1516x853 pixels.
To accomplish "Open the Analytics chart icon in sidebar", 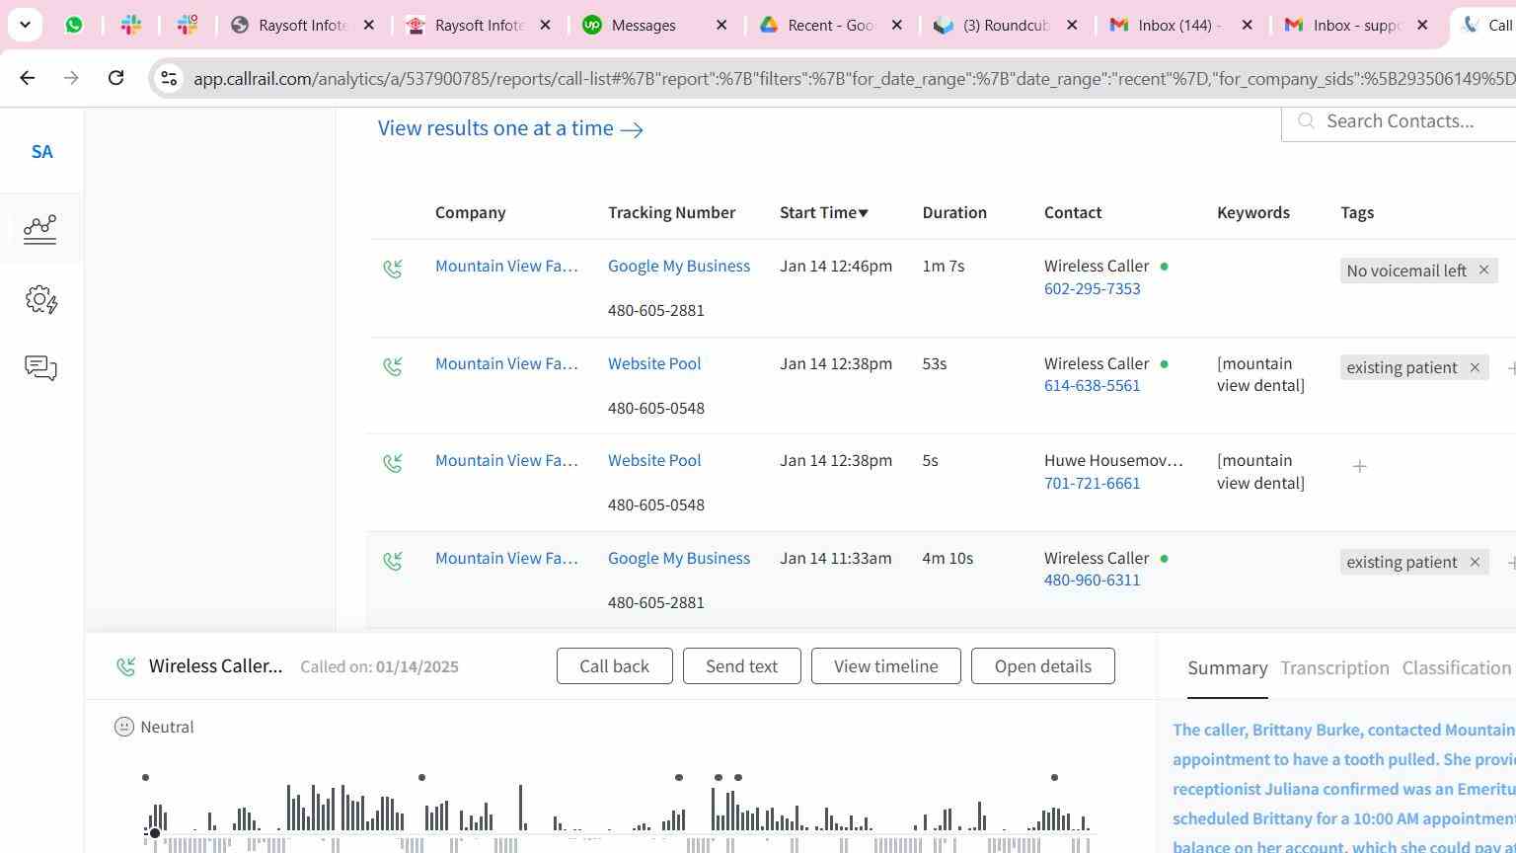I will [x=40, y=229].
